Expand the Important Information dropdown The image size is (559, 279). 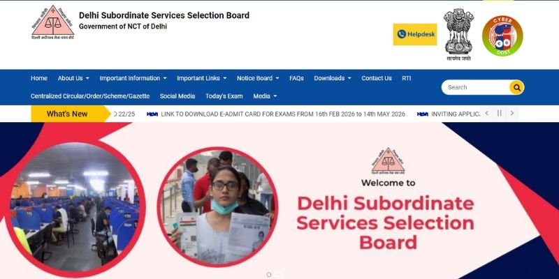point(133,78)
